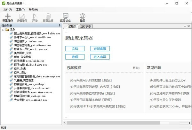Open 如何采集网页列表页+内容页【视频】 link

tap(95, 87)
